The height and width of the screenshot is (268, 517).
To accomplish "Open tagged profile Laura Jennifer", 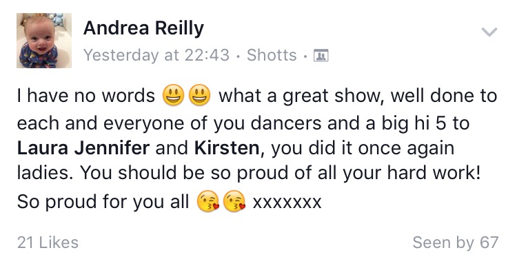I will pyautogui.click(x=83, y=148).
